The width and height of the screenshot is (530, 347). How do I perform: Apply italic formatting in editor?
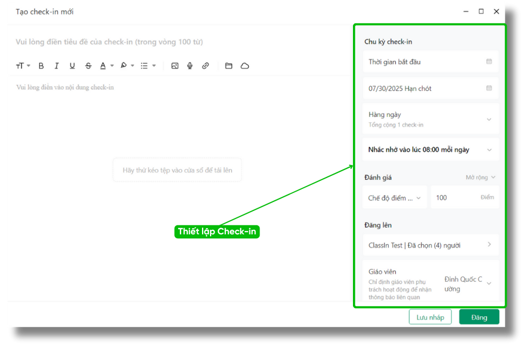click(56, 66)
